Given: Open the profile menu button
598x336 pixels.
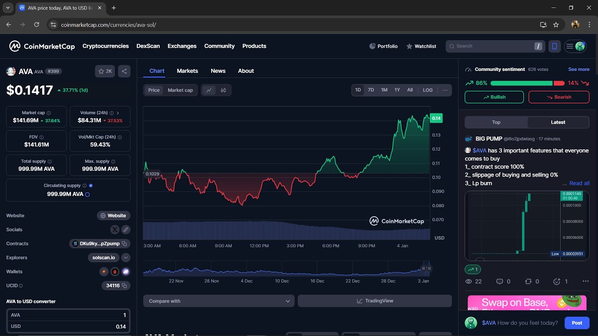Looking at the screenshot, I should click(x=575, y=46).
